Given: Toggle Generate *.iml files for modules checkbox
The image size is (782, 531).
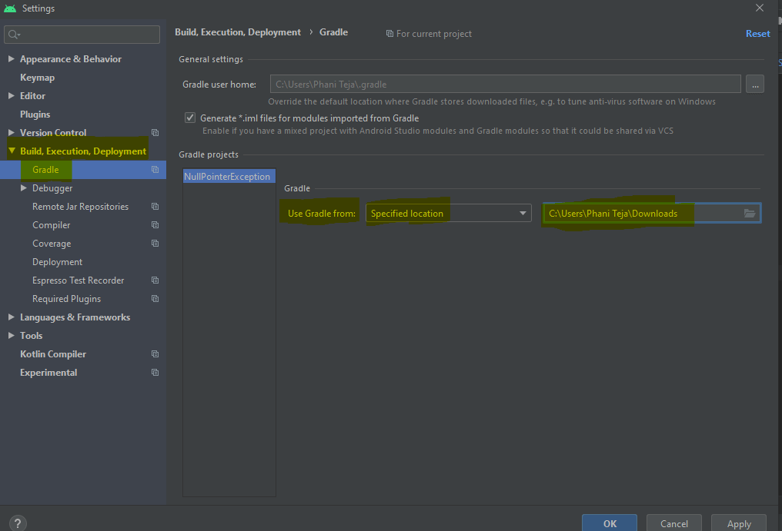Looking at the screenshot, I should pos(190,118).
